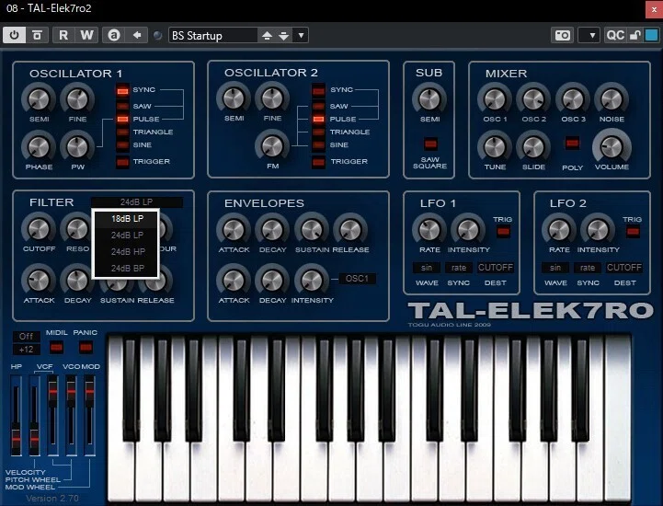Toggle the plugin power/activate button
The width and height of the screenshot is (663, 506).
coord(15,35)
